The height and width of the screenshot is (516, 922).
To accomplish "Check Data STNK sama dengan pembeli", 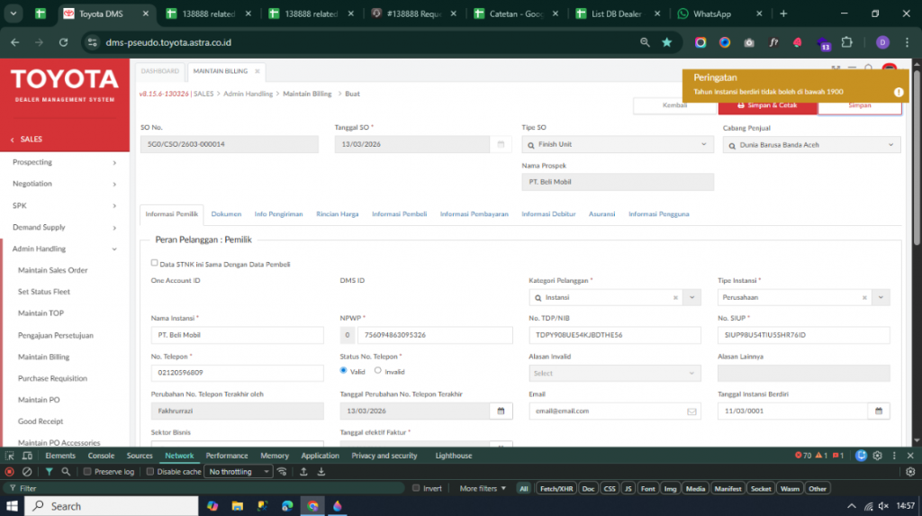I will pos(154,263).
